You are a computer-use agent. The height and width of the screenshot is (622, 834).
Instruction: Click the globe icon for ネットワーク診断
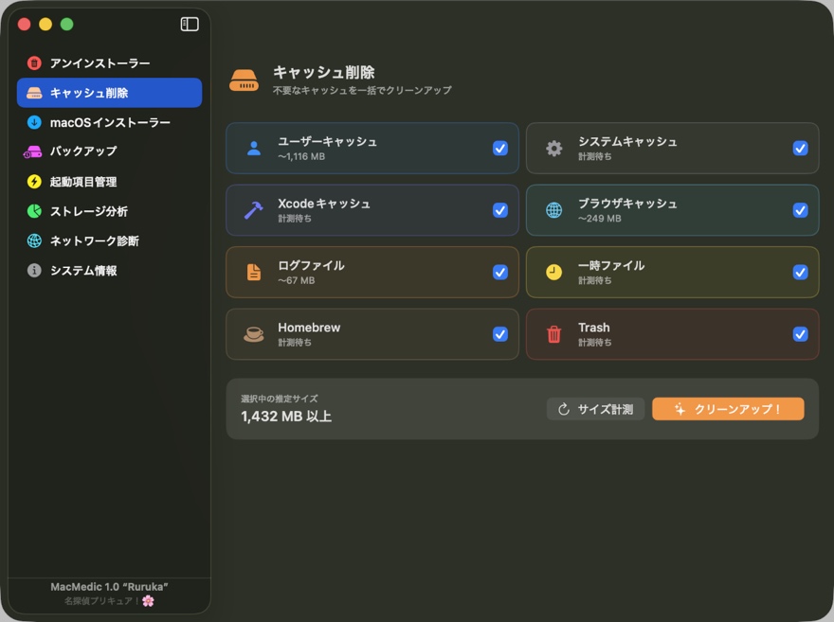click(34, 240)
